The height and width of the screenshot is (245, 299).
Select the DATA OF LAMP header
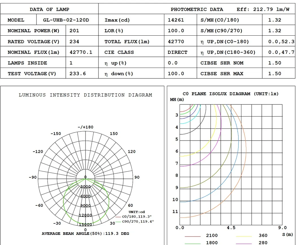click(x=49, y=9)
